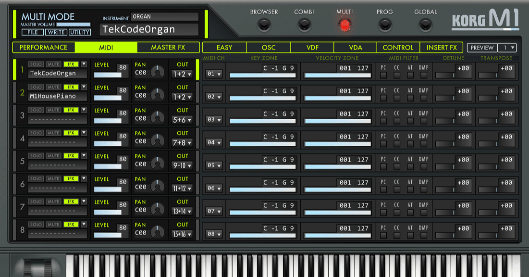This screenshot has width=529, height=277.
Task: Select the COMBI mode button
Action: pos(304,25)
